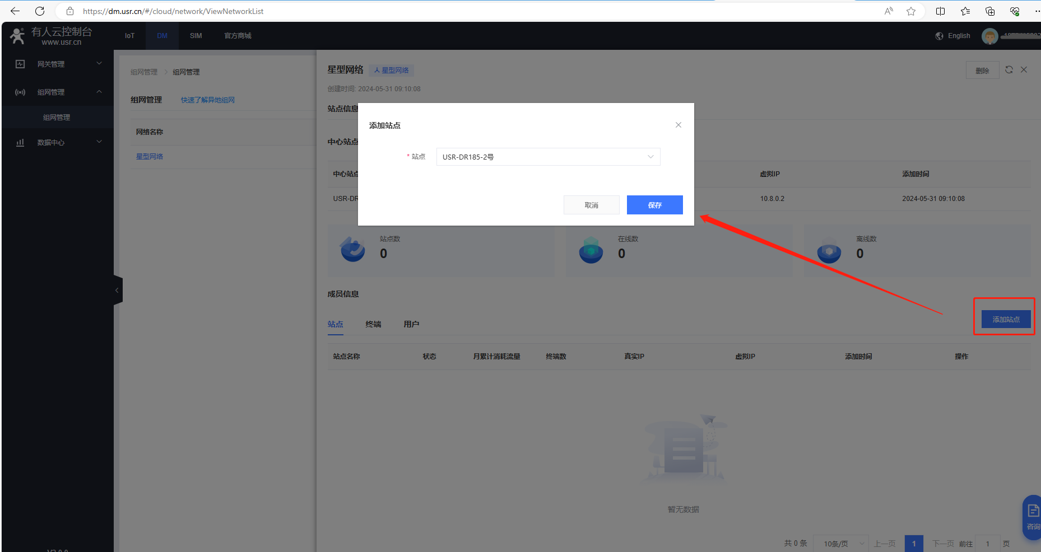This screenshot has height=552, width=1041.
Task: Click the 保存 button in dialog
Action: point(654,205)
